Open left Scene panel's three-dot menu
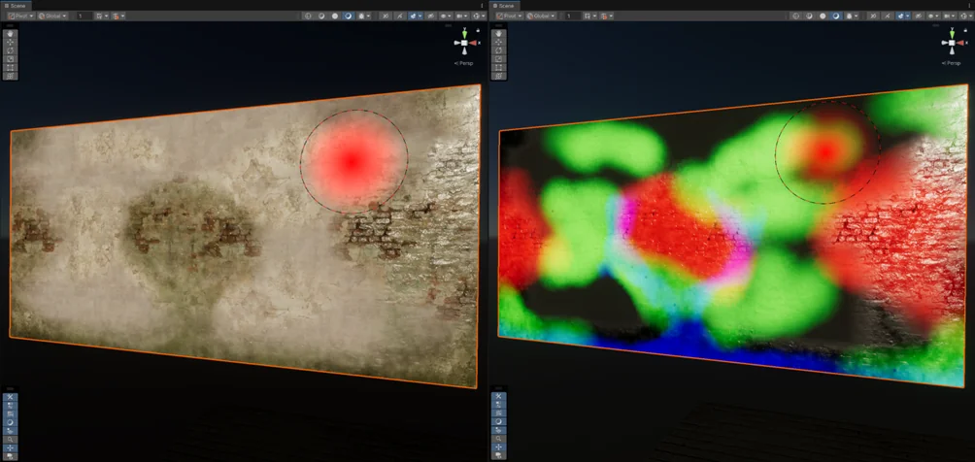 coord(482,6)
